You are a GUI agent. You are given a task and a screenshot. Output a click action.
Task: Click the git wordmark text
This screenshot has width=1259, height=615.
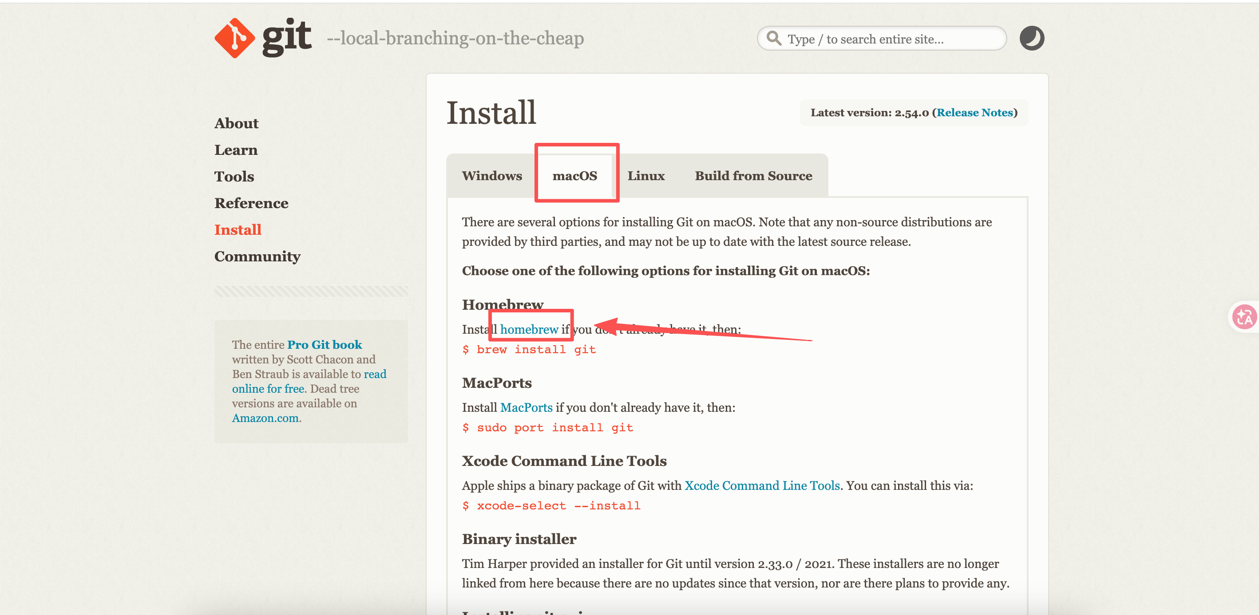[x=286, y=37]
